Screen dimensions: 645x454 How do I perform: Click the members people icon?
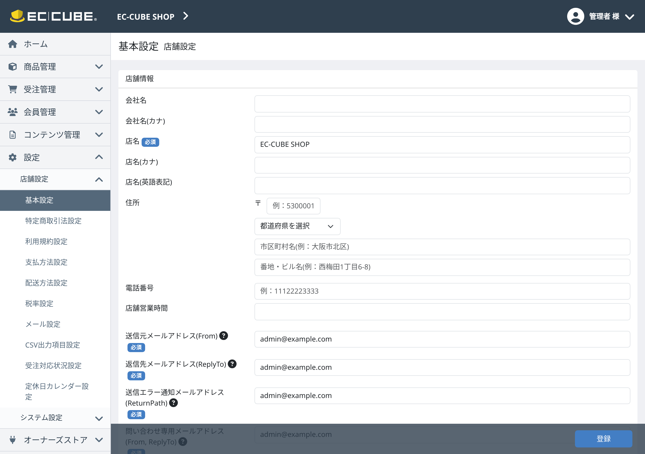[13, 112]
